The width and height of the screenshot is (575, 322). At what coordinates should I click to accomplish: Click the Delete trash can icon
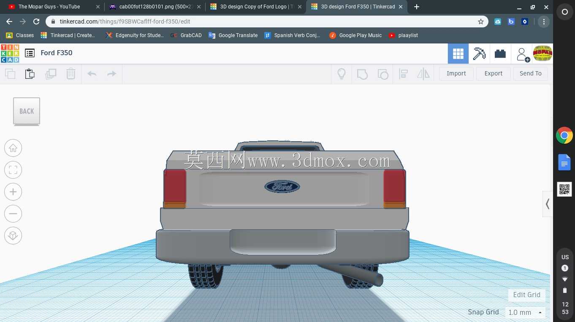click(x=71, y=74)
